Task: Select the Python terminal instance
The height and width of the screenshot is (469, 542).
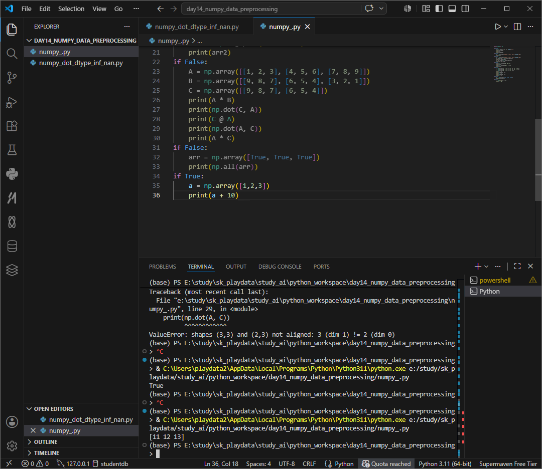Action: (503, 291)
